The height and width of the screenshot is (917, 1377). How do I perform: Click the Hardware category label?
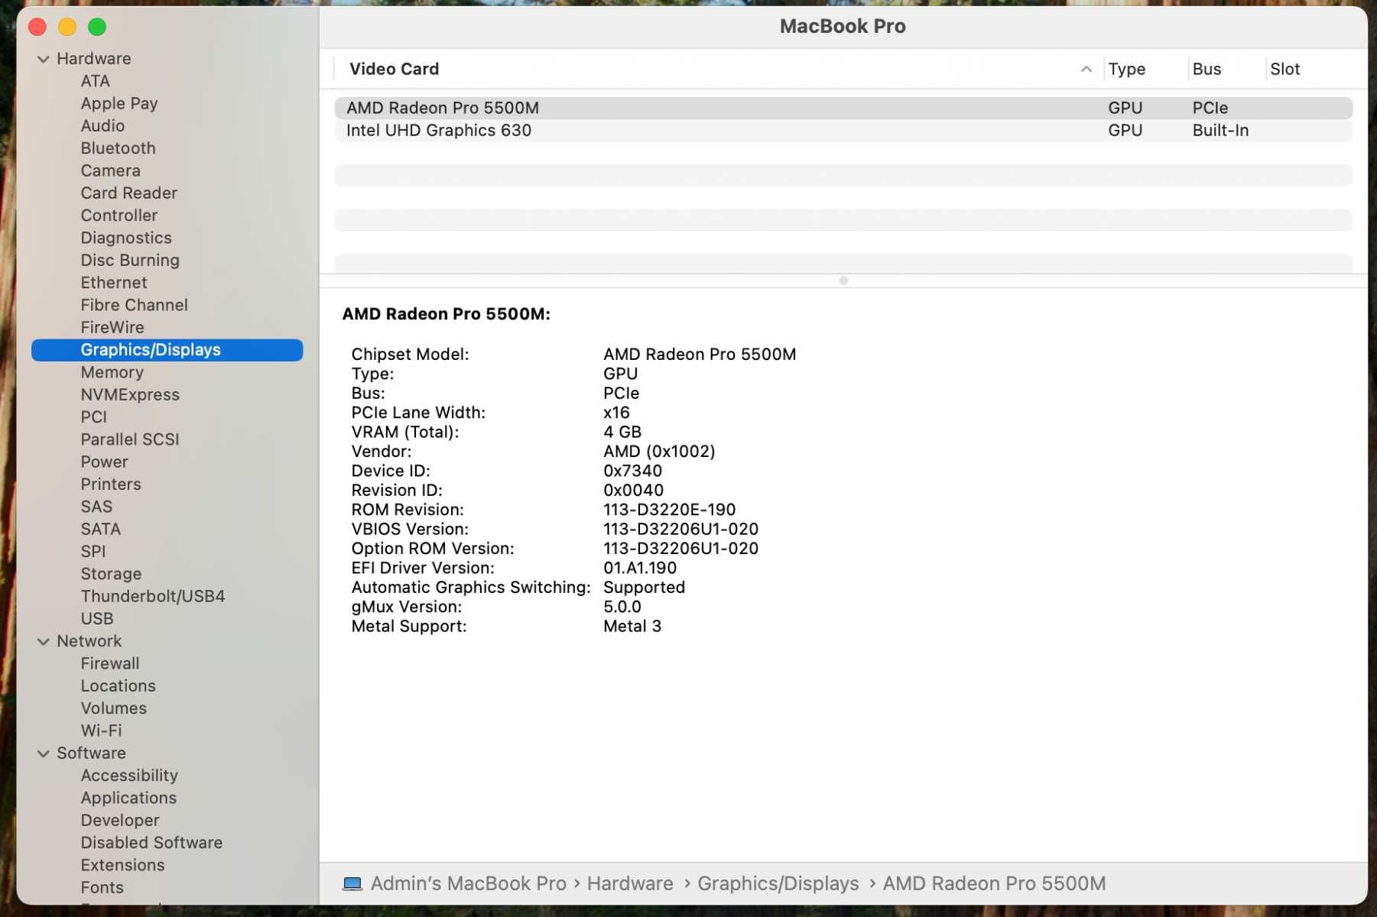[93, 59]
